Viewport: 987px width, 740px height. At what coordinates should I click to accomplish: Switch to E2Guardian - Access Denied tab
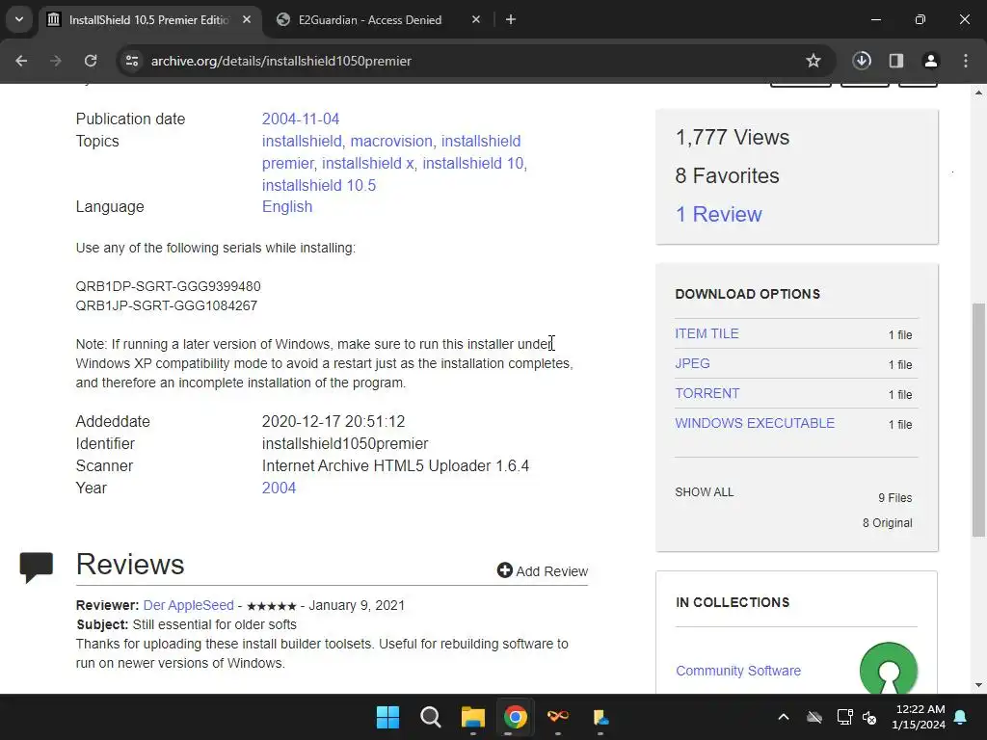(369, 19)
